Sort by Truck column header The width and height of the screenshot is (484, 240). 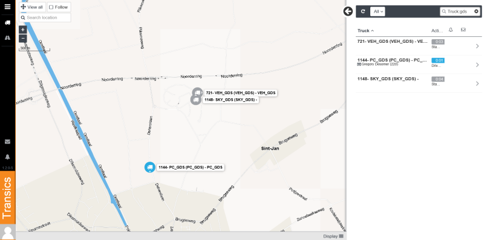(x=365, y=31)
